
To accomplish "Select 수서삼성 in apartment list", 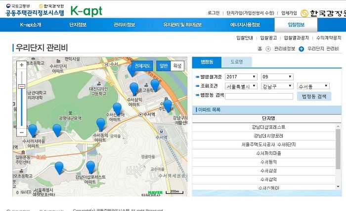I will click(264, 171).
